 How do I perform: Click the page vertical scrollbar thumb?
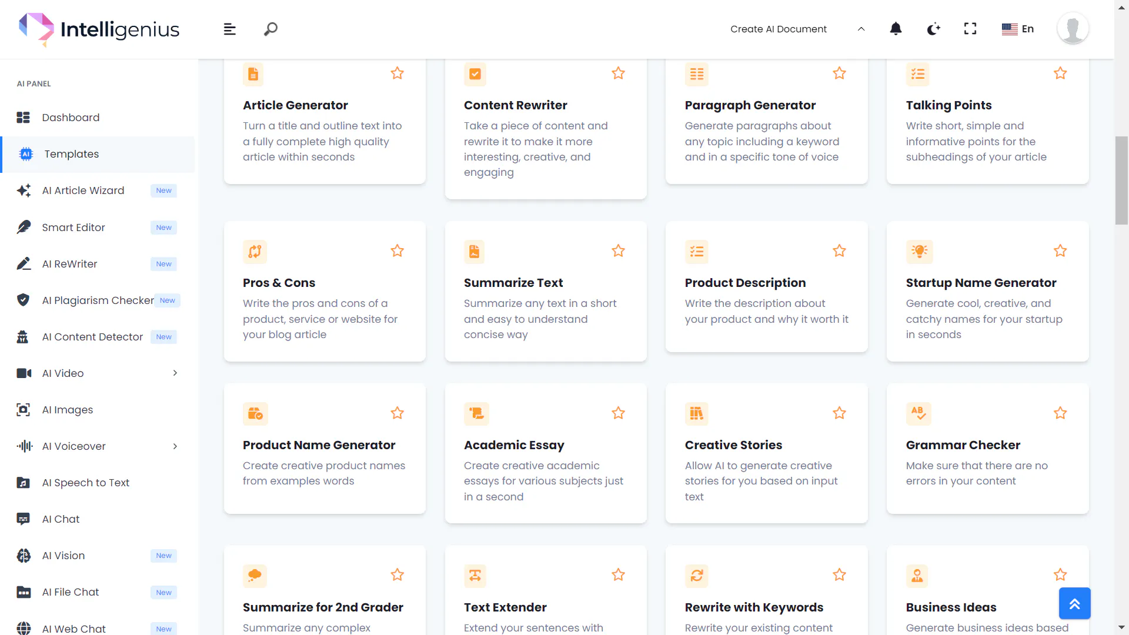[x=1121, y=181]
